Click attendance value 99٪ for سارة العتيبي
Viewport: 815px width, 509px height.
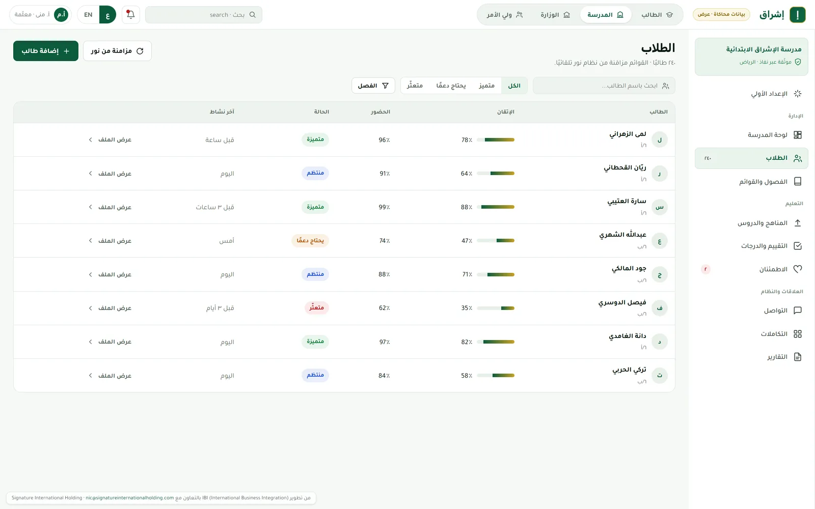point(384,207)
